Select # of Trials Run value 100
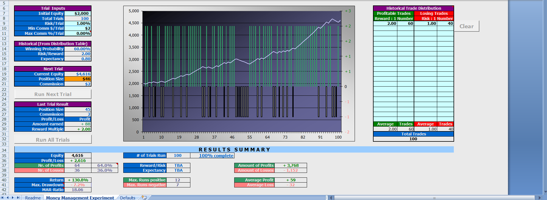Viewport: 547px width, 200px height. coord(178,155)
